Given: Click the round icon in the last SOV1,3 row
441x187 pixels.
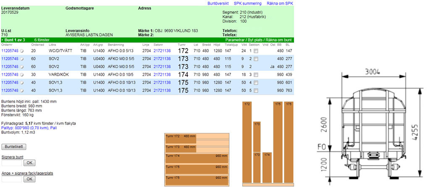Looking at the screenshot, I should 21,91.
